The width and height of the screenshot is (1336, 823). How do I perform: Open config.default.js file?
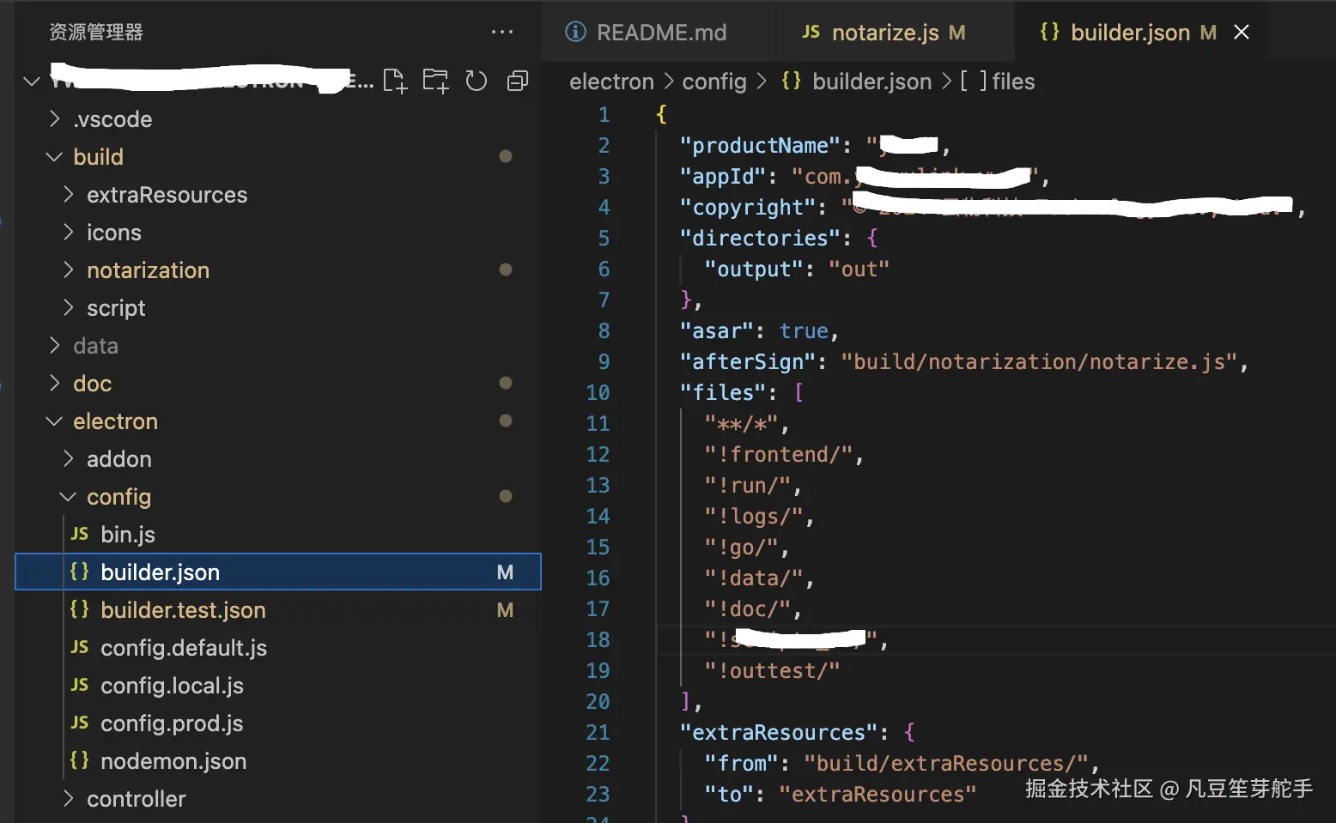(278, 647)
